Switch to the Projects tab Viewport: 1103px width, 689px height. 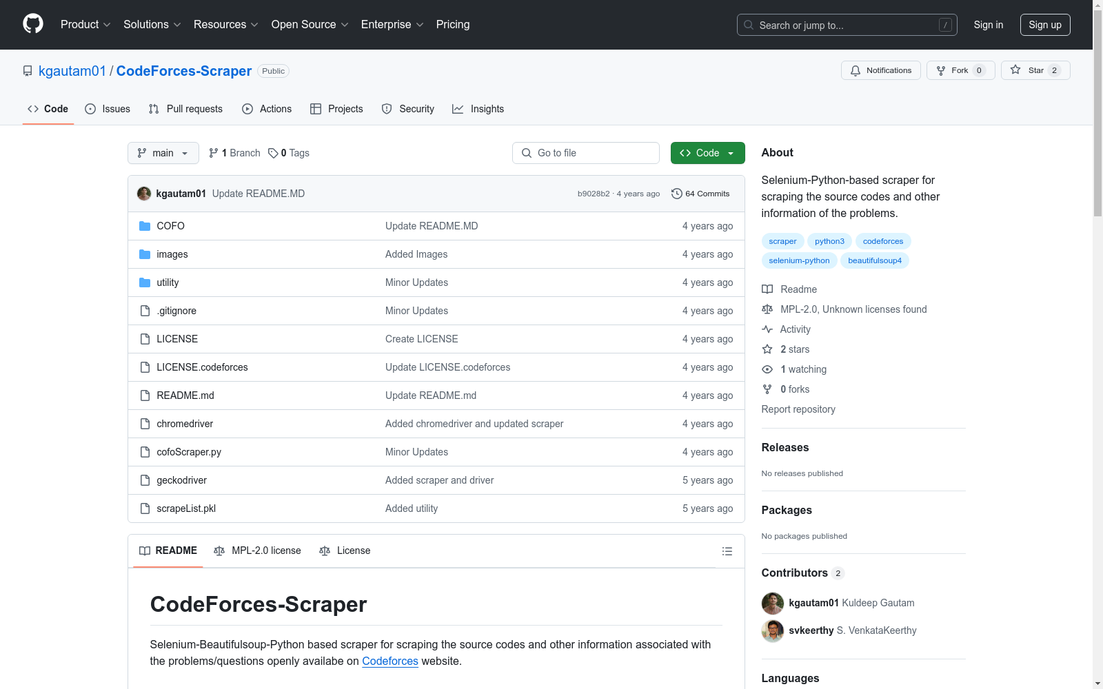point(336,109)
